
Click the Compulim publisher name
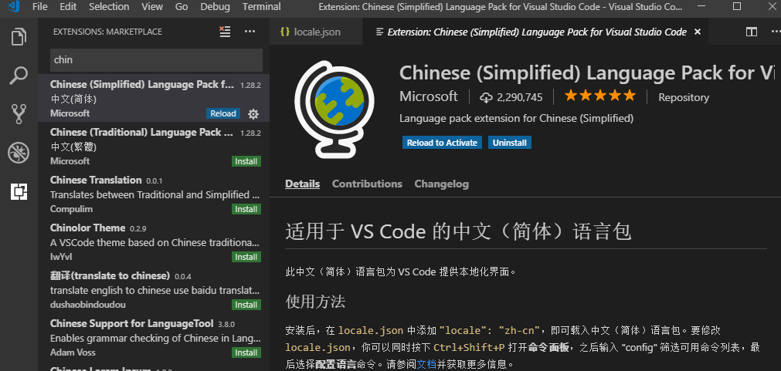[71, 209]
